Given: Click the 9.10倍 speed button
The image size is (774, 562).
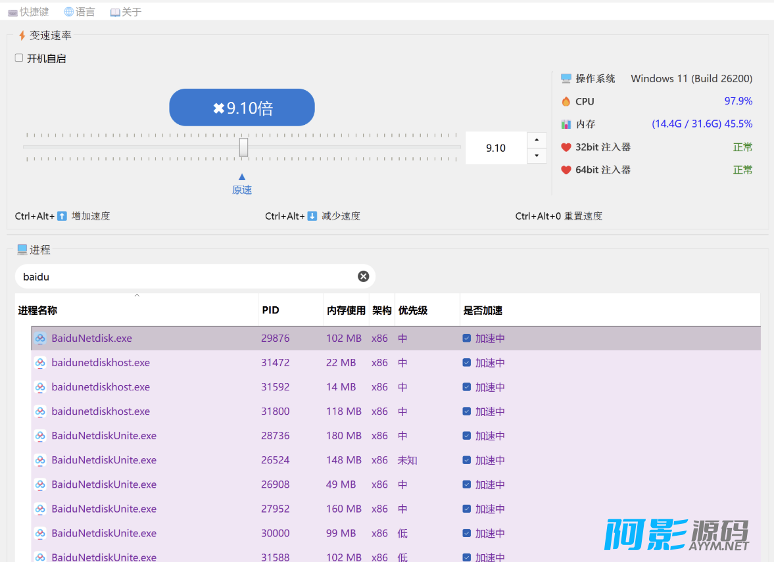Looking at the screenshot, I should click(x=242, y=108).
